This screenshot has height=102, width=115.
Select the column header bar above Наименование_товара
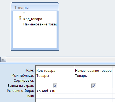(x=94, y=67)
